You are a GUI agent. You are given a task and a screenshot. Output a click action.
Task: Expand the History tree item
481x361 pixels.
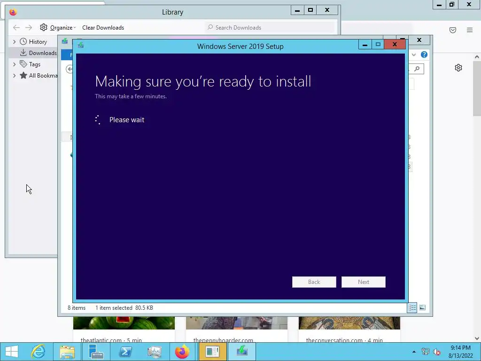pyautogui.click(x=14, y=42)
